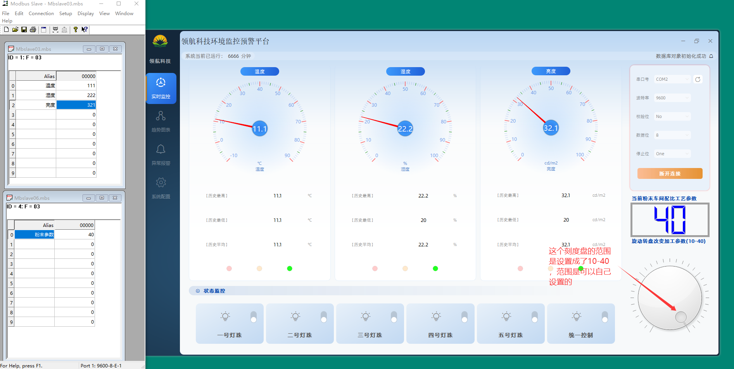Image resolution: width=734 pixels, height=369 pixels.
Task: Select the value 40 cell in Mbslave06
Action: [x=74, y=234]
